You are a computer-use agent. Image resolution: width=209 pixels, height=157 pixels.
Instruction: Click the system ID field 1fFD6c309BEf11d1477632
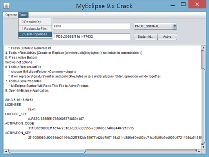coord(91,37)
